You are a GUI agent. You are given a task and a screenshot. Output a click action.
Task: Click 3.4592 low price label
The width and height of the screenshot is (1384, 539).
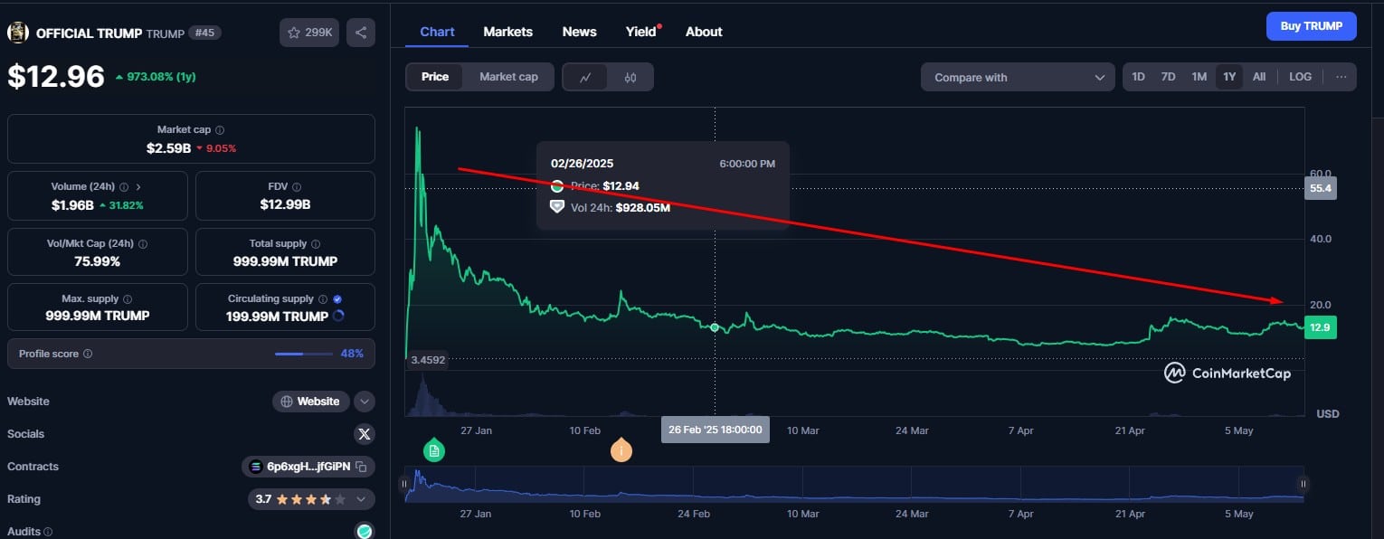(427, 360)
